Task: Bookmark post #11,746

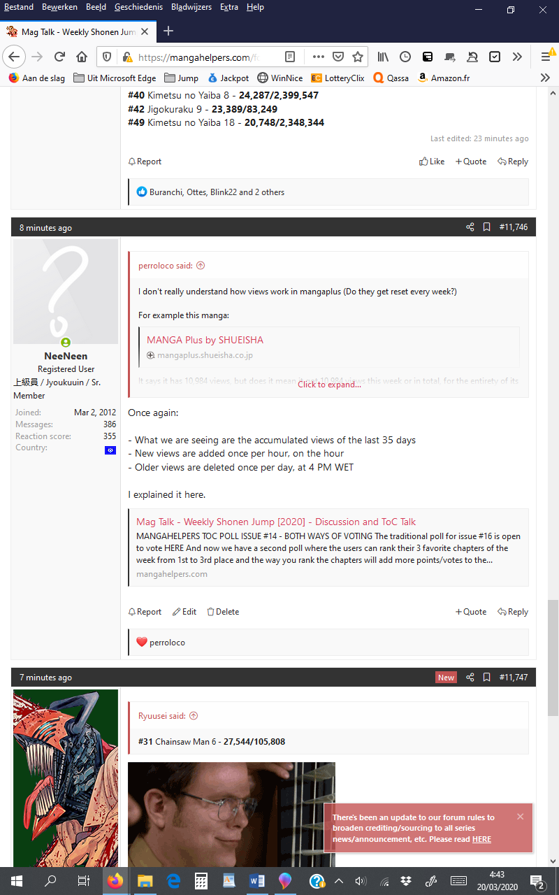Action: pyautogui.click(x=487, y=227)
